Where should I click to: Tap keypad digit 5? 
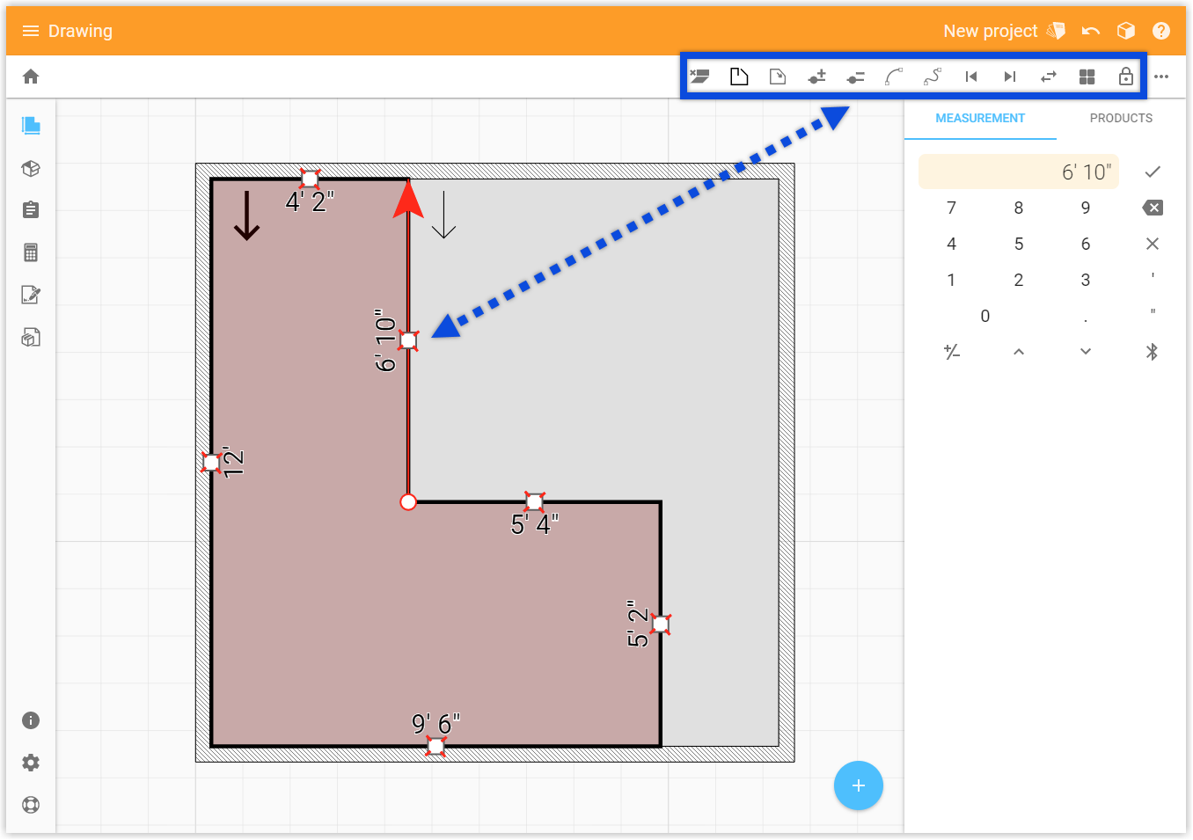pyautogui.click(x=1019, y=244)
